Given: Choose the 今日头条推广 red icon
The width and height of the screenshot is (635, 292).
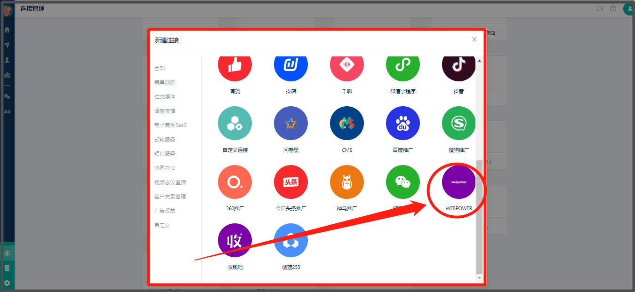Looking at the screenshot, I should [291, 182].
